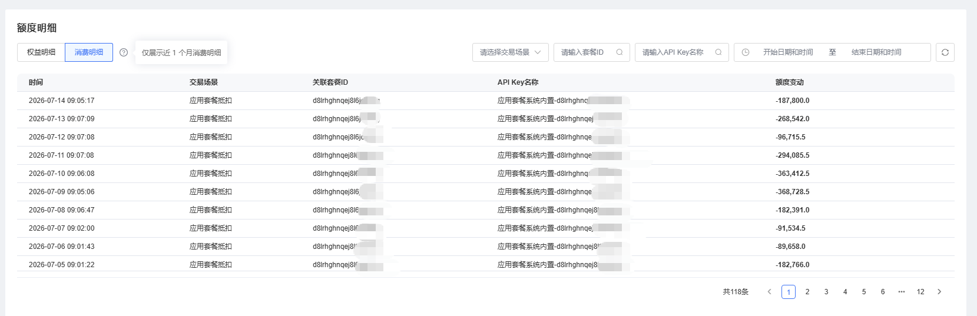Select current page 1 button
This screenshot has width=977, height=316.
789,292
